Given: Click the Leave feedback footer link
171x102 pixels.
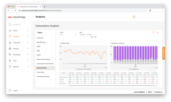Looking at the screenshot, I should pos(139,92).
